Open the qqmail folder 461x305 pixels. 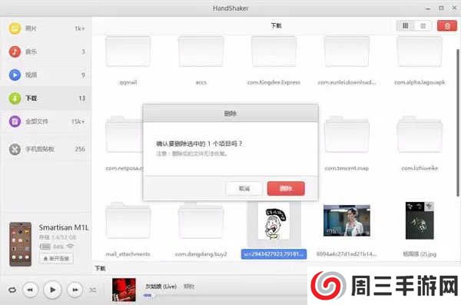(128, 51)
